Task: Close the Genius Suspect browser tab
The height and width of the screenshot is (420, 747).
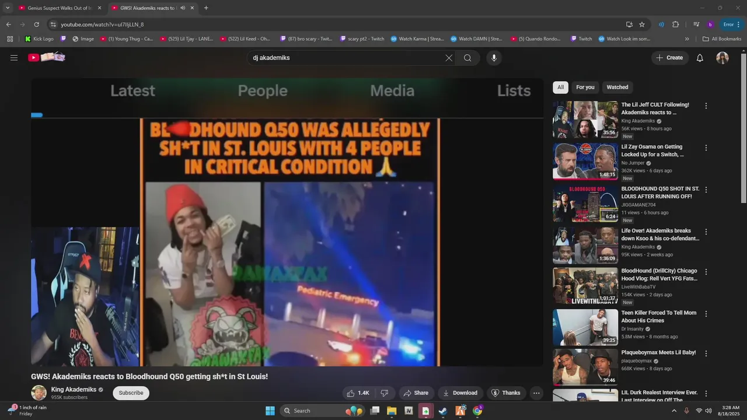Action: click(x=99, y=8)
